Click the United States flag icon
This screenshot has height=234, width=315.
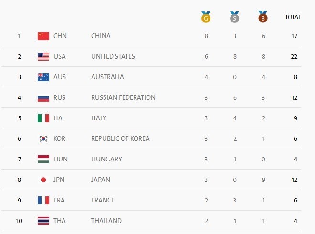tap(43, 56)
